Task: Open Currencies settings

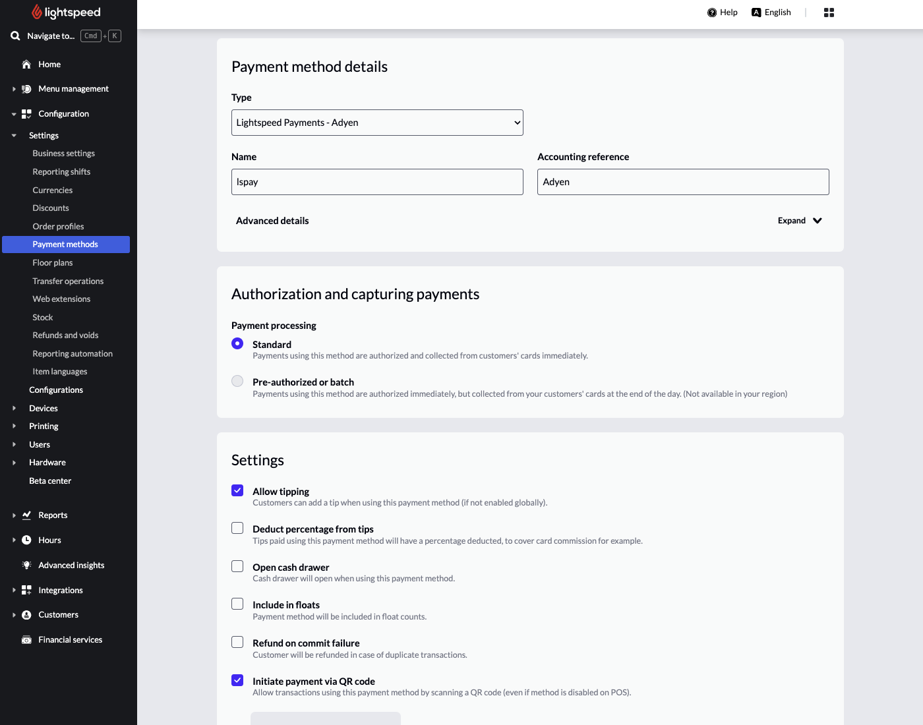Action: pos(53,190)
